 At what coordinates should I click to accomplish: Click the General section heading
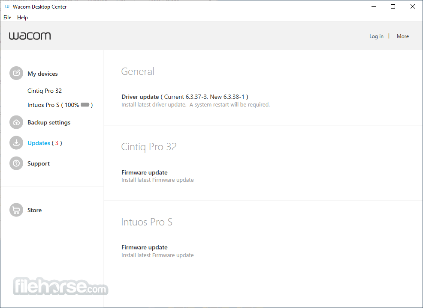138,71
